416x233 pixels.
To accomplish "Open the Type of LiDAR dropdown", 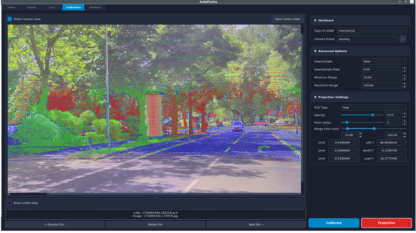I will [x=371, y=31].
